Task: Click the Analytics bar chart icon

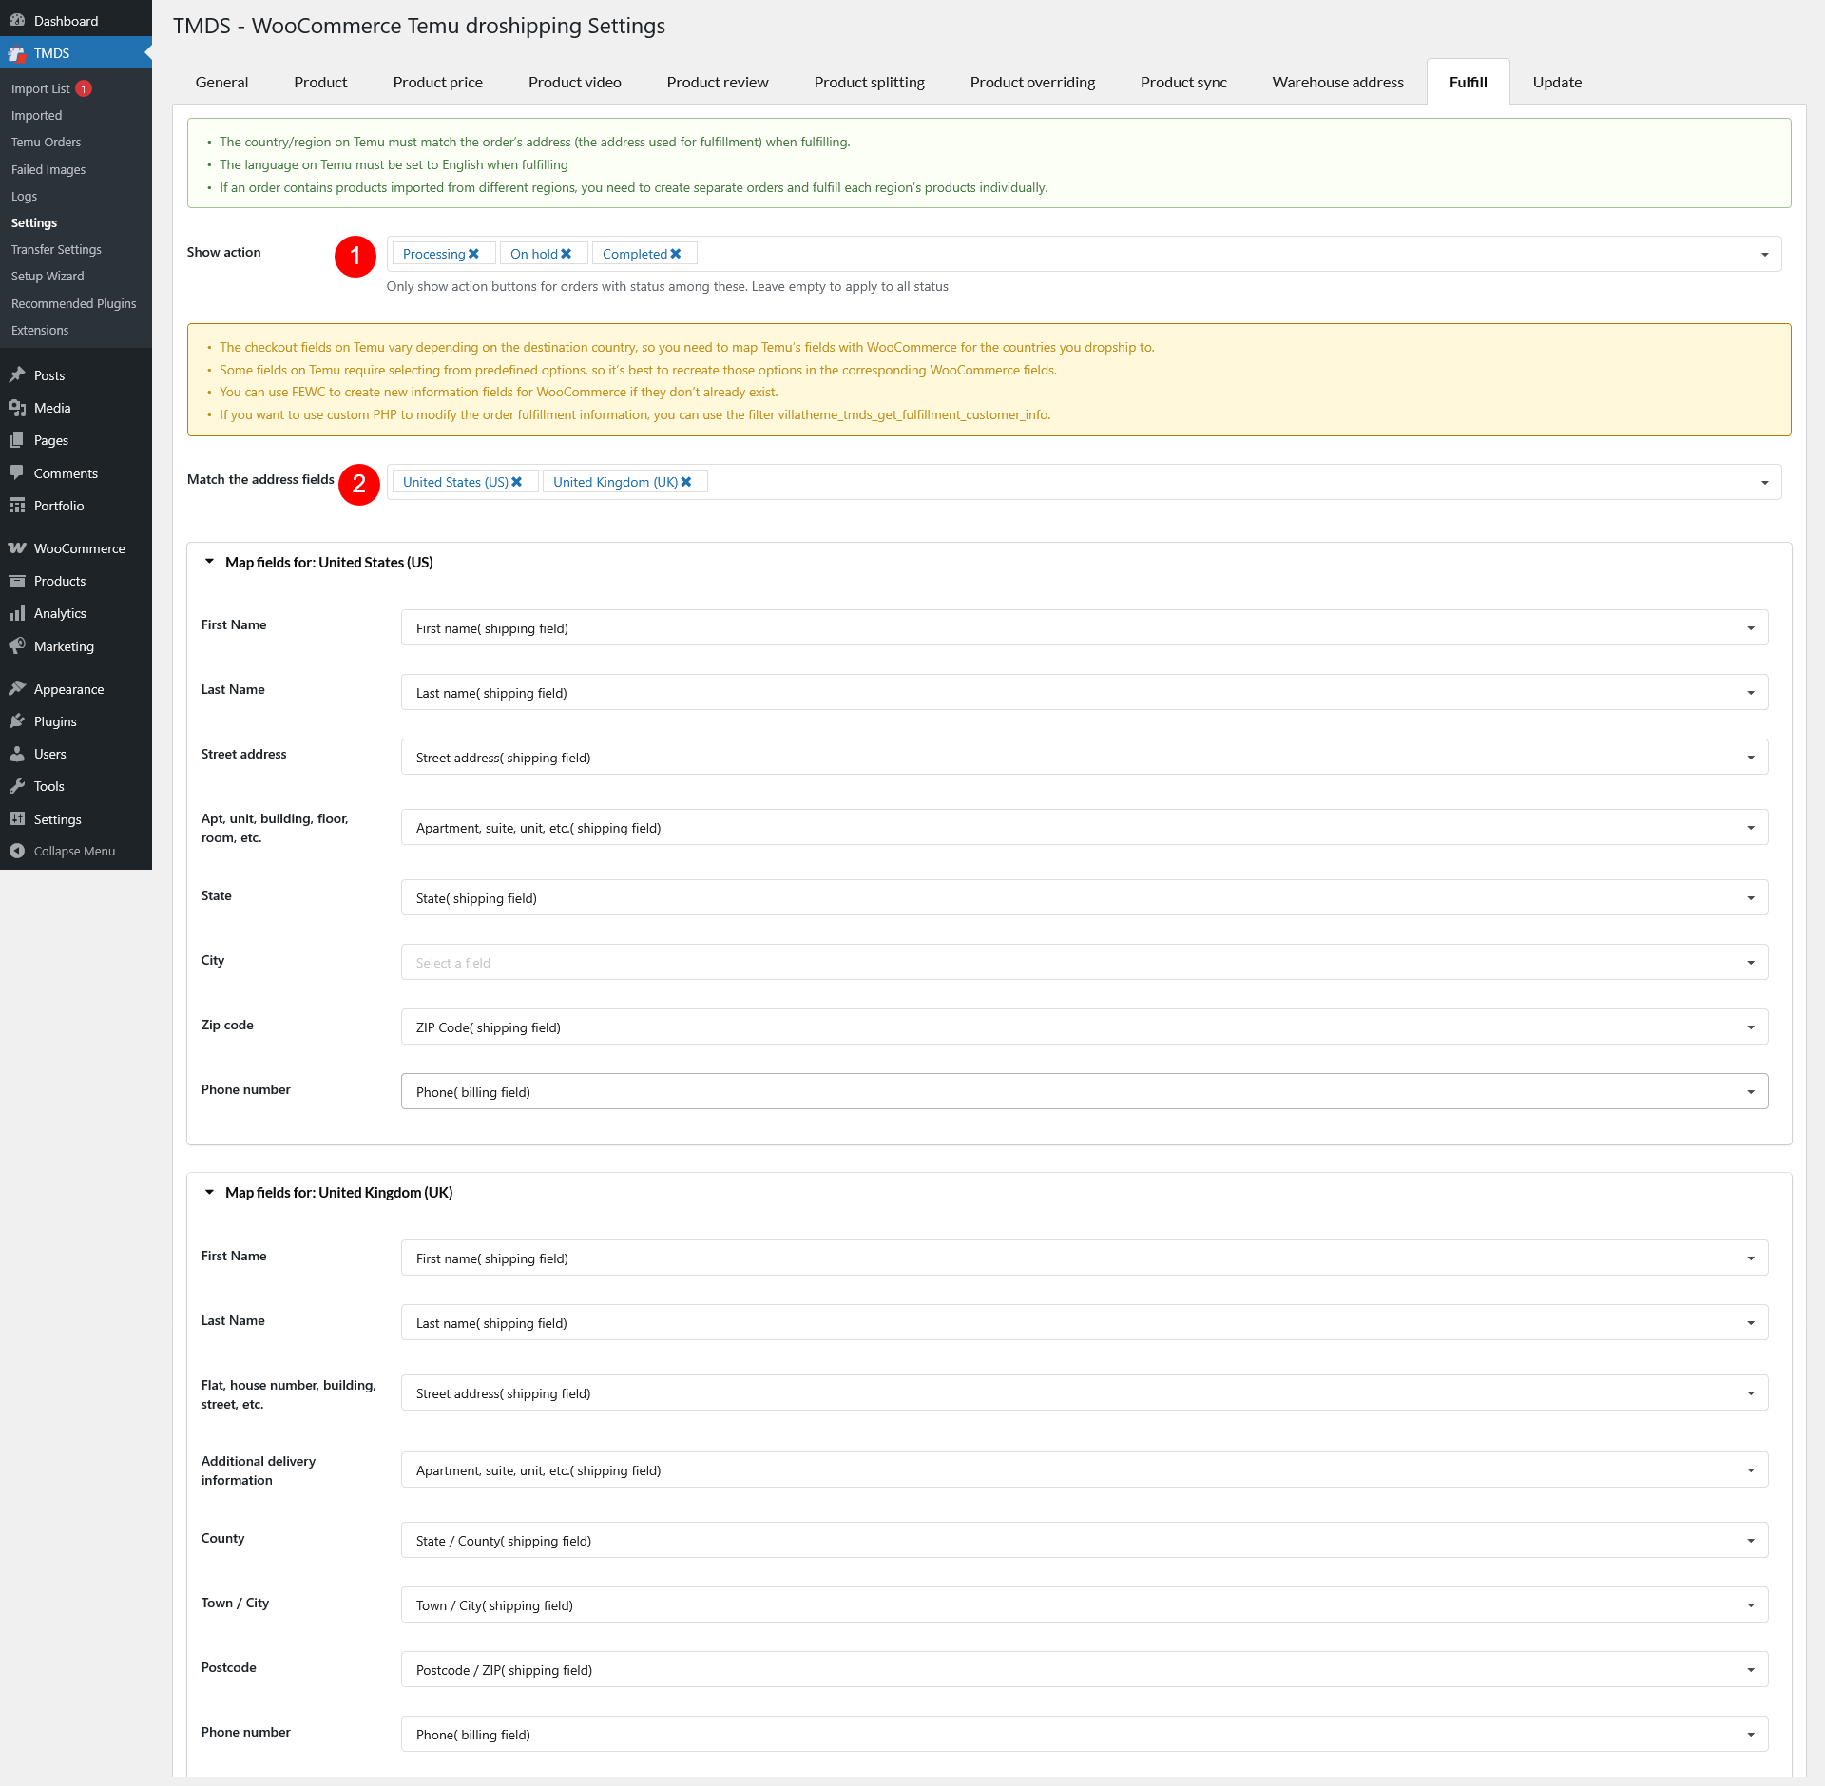Action: [17, 613]
